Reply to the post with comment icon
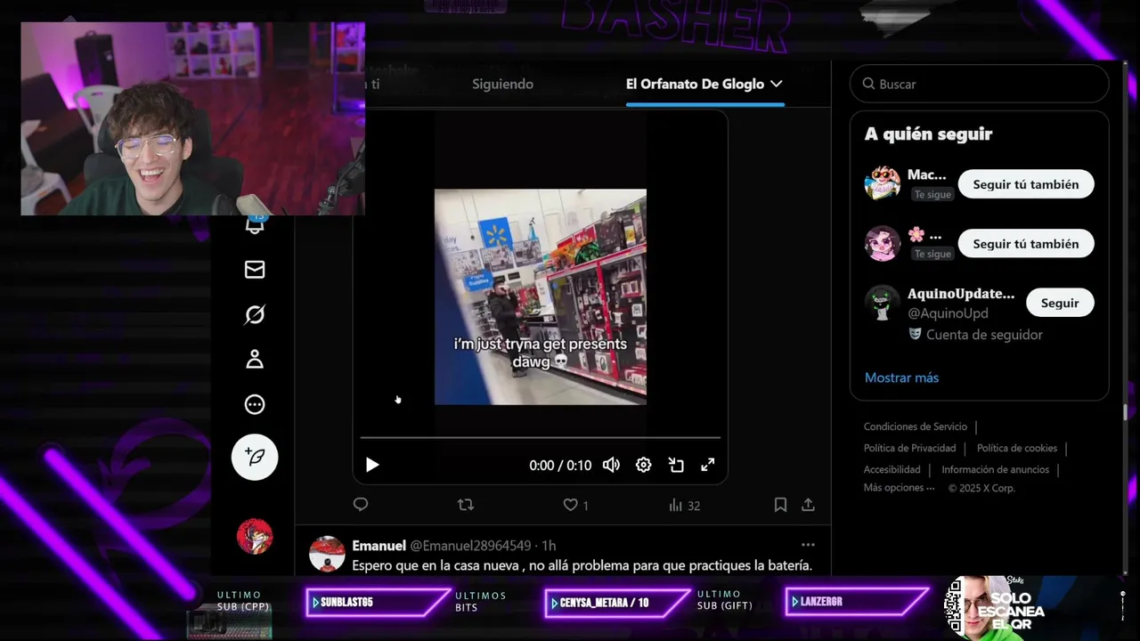 tap(361, 505)
